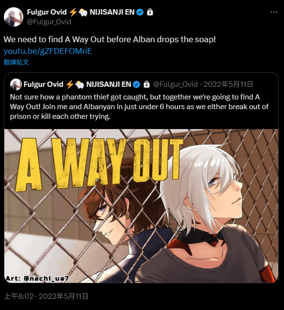Click the lock icon beside main tweet name
The height and width of the screenshot is (310, 284).
click(x=150, y=12)
